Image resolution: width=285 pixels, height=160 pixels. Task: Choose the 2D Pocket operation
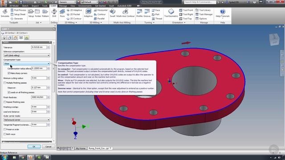click(73, 14)
